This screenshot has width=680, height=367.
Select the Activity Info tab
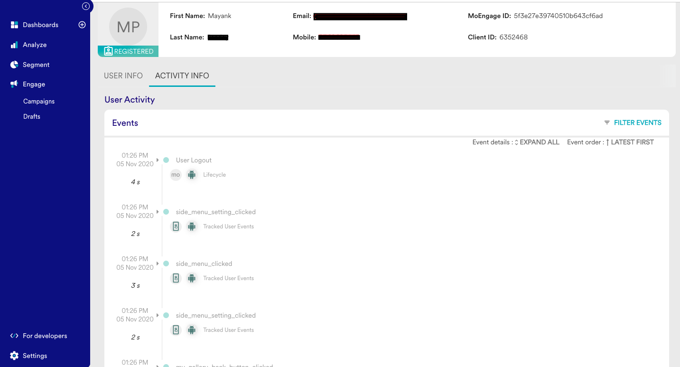coord(182,76)
